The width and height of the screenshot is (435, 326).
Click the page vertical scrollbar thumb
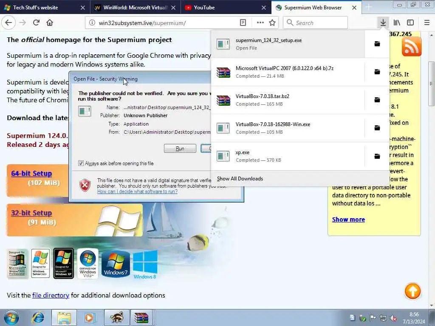431,84
